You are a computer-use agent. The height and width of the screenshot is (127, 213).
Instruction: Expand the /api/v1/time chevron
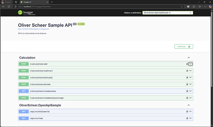tap(190, 118)
